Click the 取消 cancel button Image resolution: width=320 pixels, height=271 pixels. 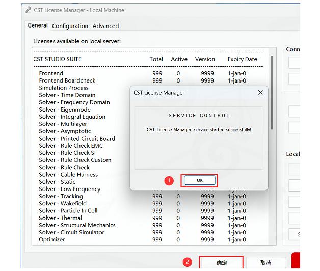(x=265, y=263)
